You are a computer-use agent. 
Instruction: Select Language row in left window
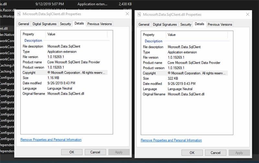[x=65, y=88]
